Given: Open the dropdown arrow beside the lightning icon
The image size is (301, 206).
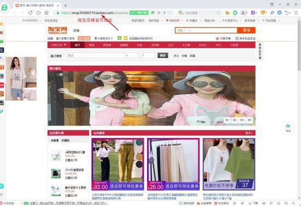Looking at the screenshot, I should point(170,13).
